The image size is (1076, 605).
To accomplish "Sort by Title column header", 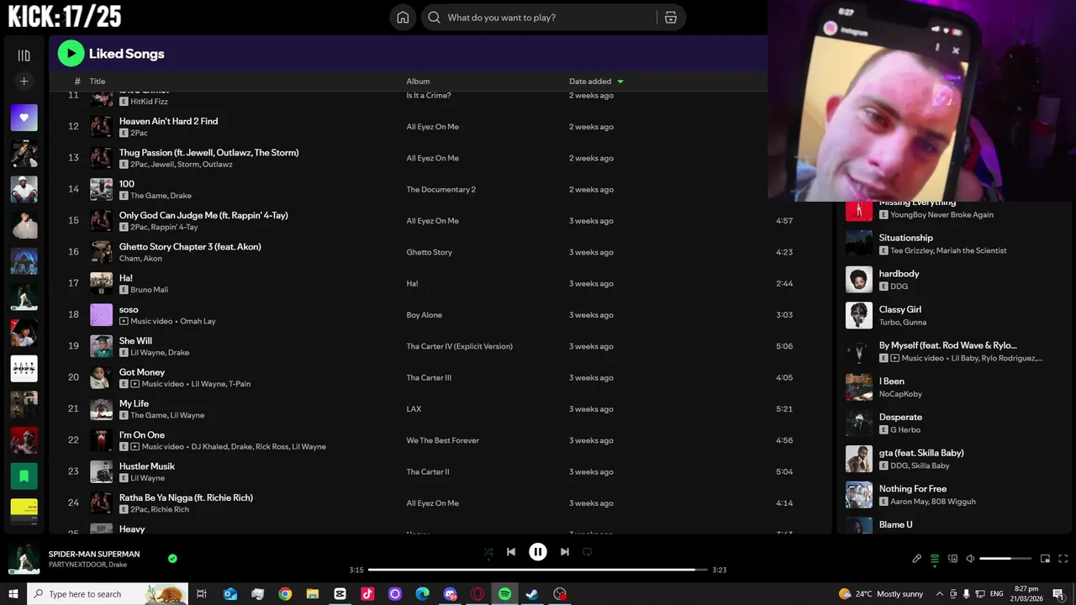I will pos(98,82).
